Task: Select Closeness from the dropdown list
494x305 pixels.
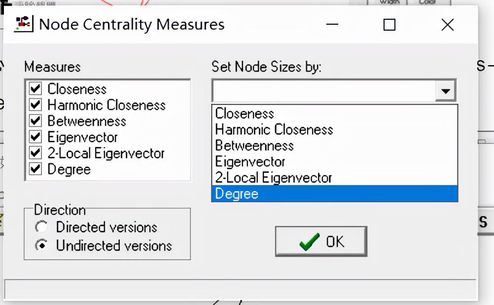Action: coord(245,114)
